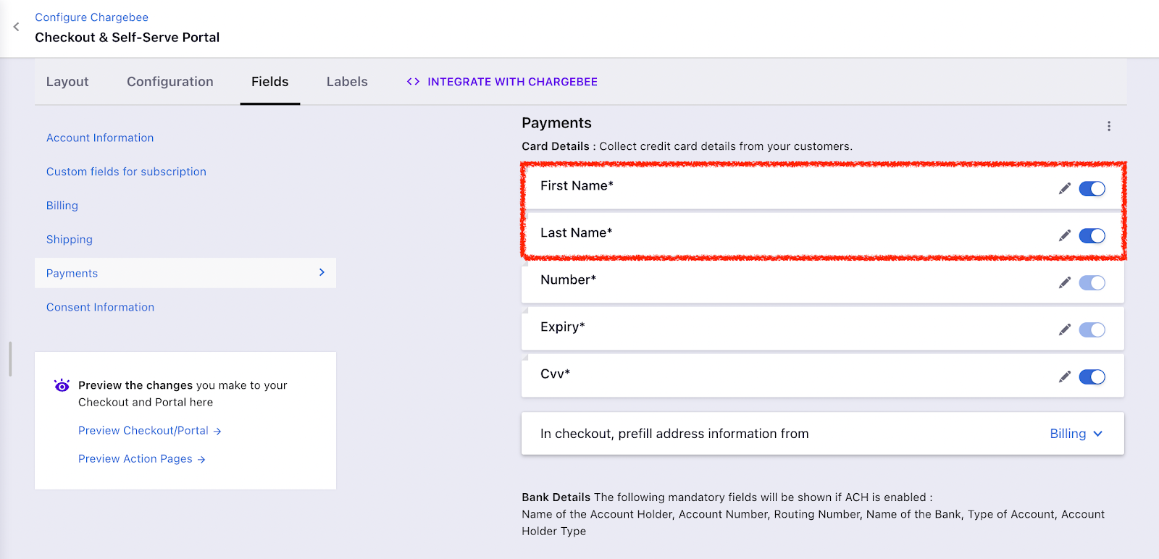Select the Labels tab
Screen dimensions: 1159x559
coord(347,82)
